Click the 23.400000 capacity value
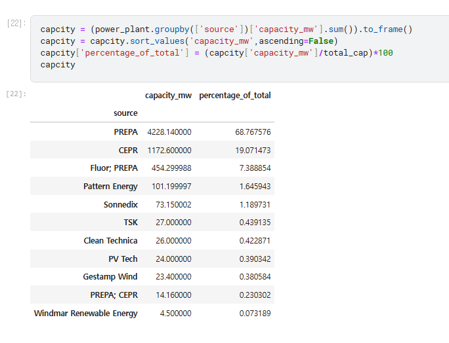The image size is (449, 343). coord(173,277)
